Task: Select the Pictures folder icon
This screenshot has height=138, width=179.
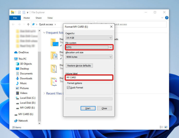Action: (17, 88)
